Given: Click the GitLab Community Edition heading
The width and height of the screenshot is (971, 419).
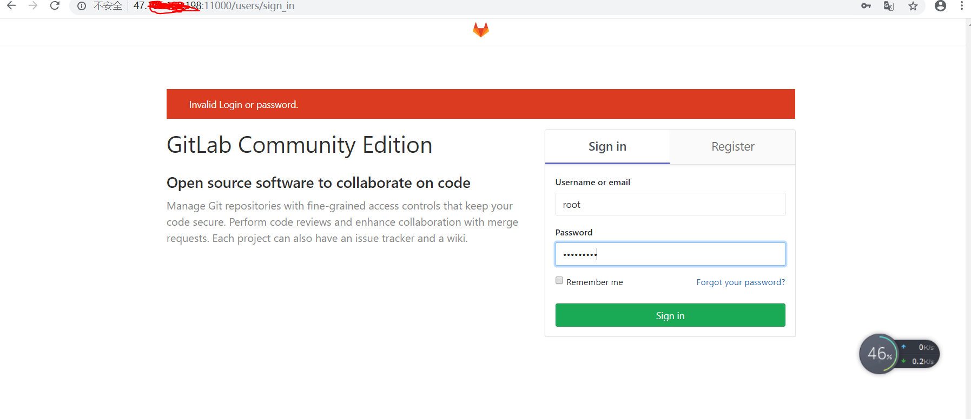Looking at the screenshot, I should [x=300, y=145].
